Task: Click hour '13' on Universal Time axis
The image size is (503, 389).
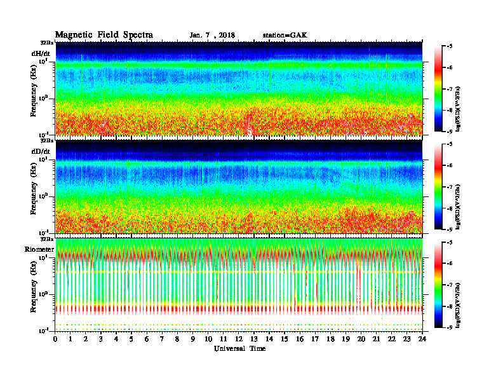Action: click(x=254, y=339)
